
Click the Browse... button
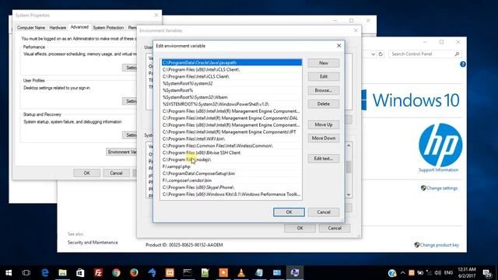(324, 90)
